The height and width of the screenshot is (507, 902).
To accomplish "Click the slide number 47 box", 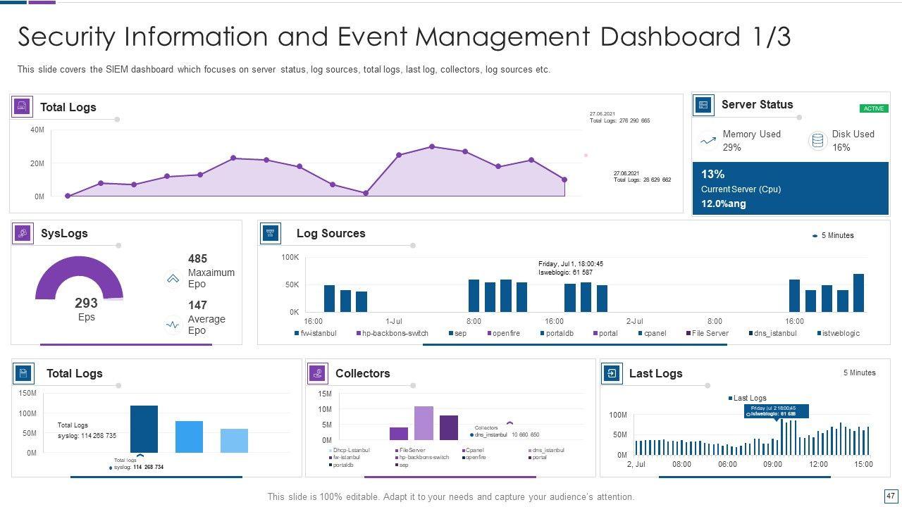I will (890, 496).
